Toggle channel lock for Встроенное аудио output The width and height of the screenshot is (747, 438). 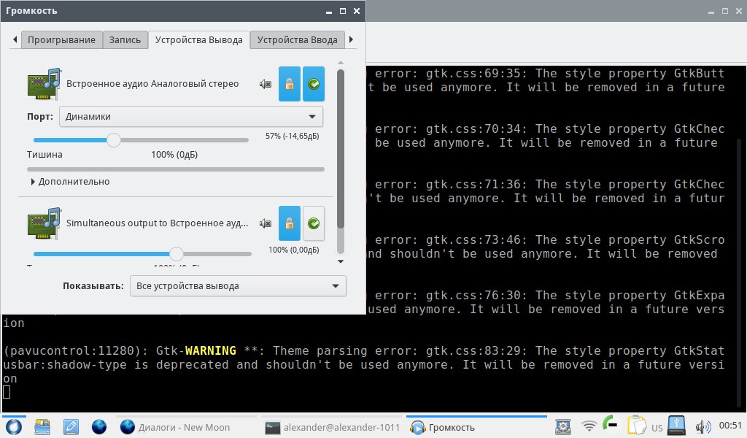[289, 84]
